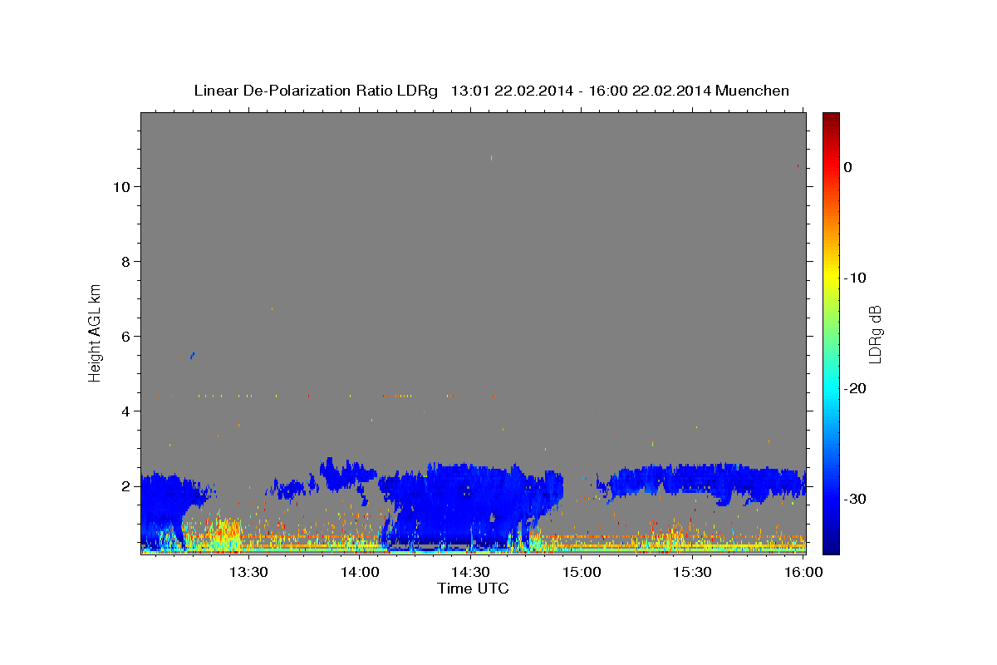Click the 13:30 time tick label

(x=248, y=572)
